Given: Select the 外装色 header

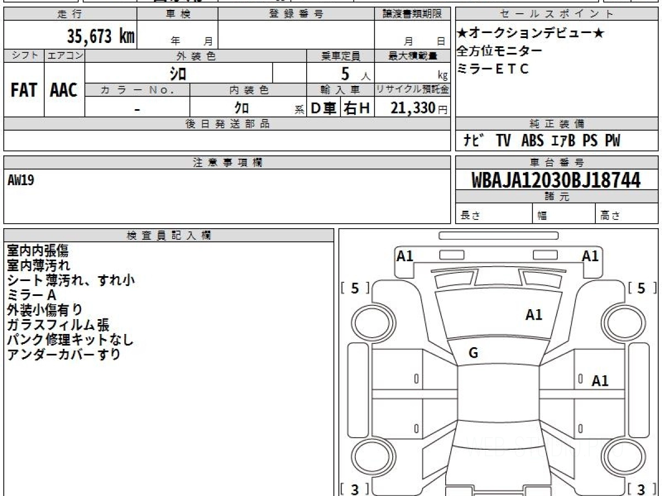Looking at the screenshot, I should (196, 56).
